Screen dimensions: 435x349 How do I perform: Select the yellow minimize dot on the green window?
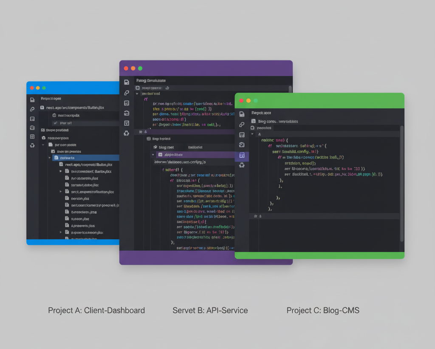(x=249, y=100)
